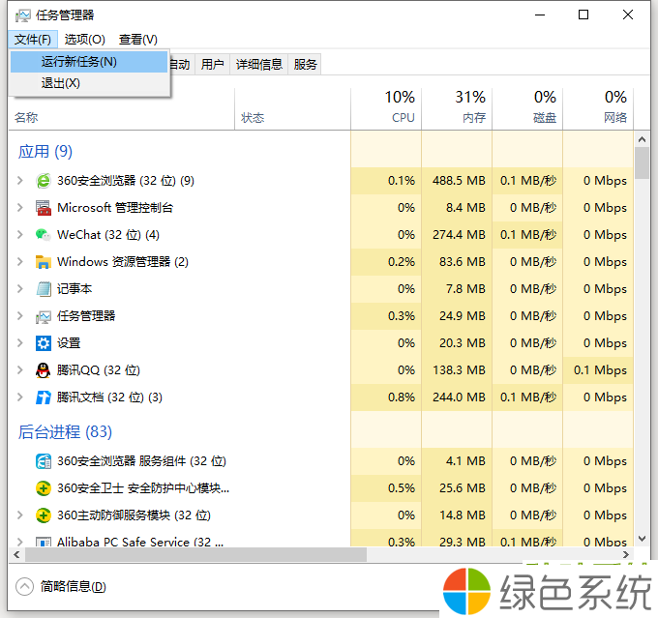Maximize the Task Manager window

[583, 15]
